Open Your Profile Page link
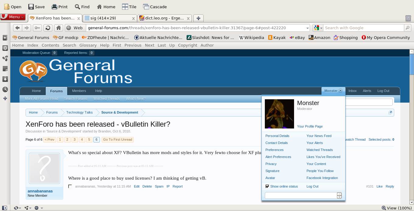This screenshot has height=211, width=414. click(x=310, y=126)
